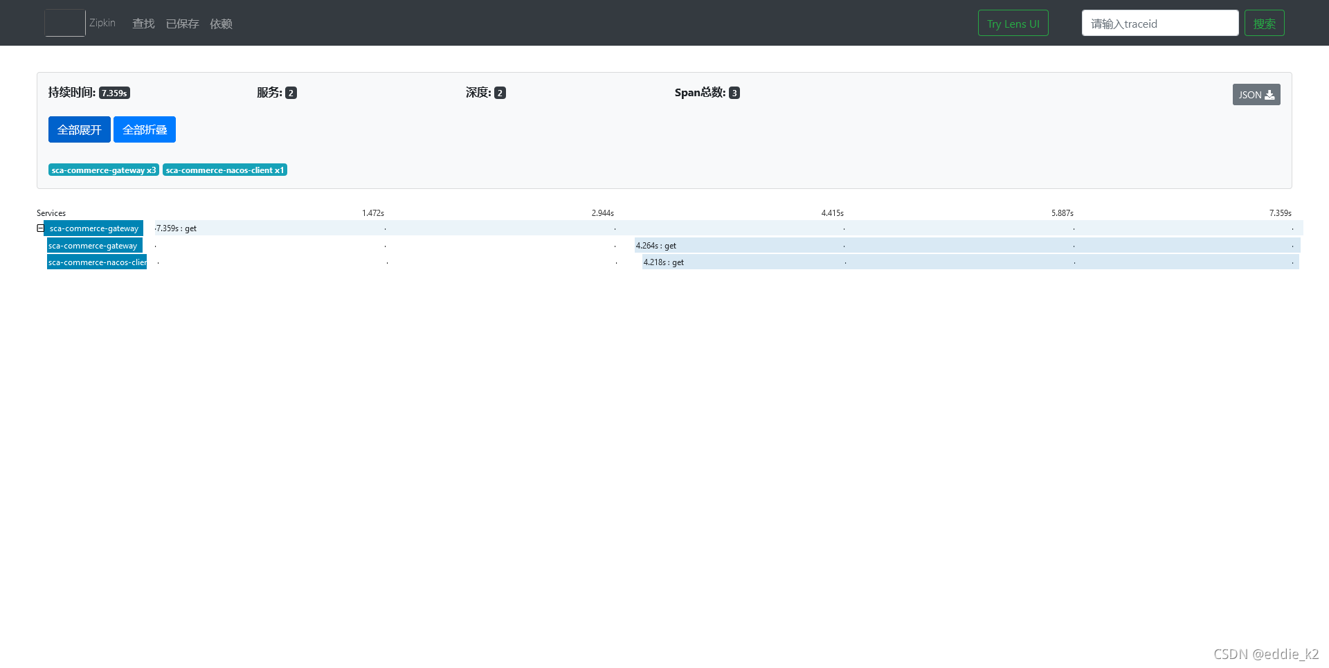Open the 已保存 menu item
Screen dimensions: 1329x668
182,24
